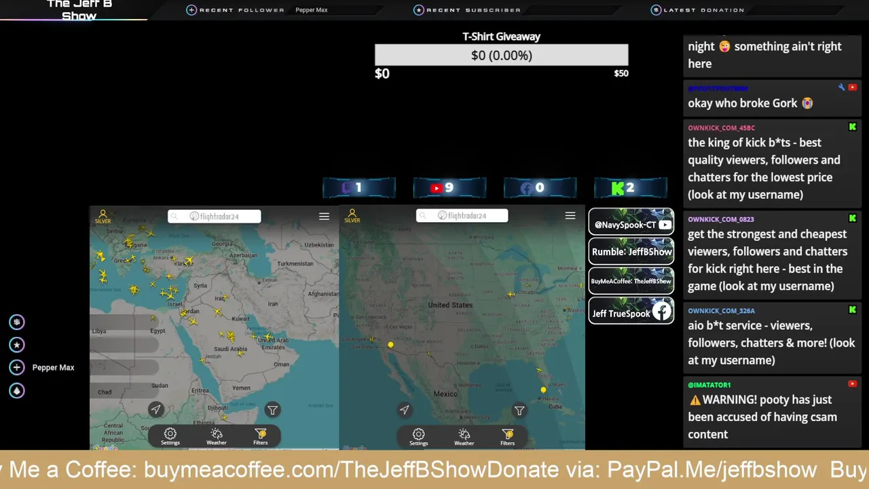Click the YouTube badge on the IMATATOR1 message

[x=853, y=384]
